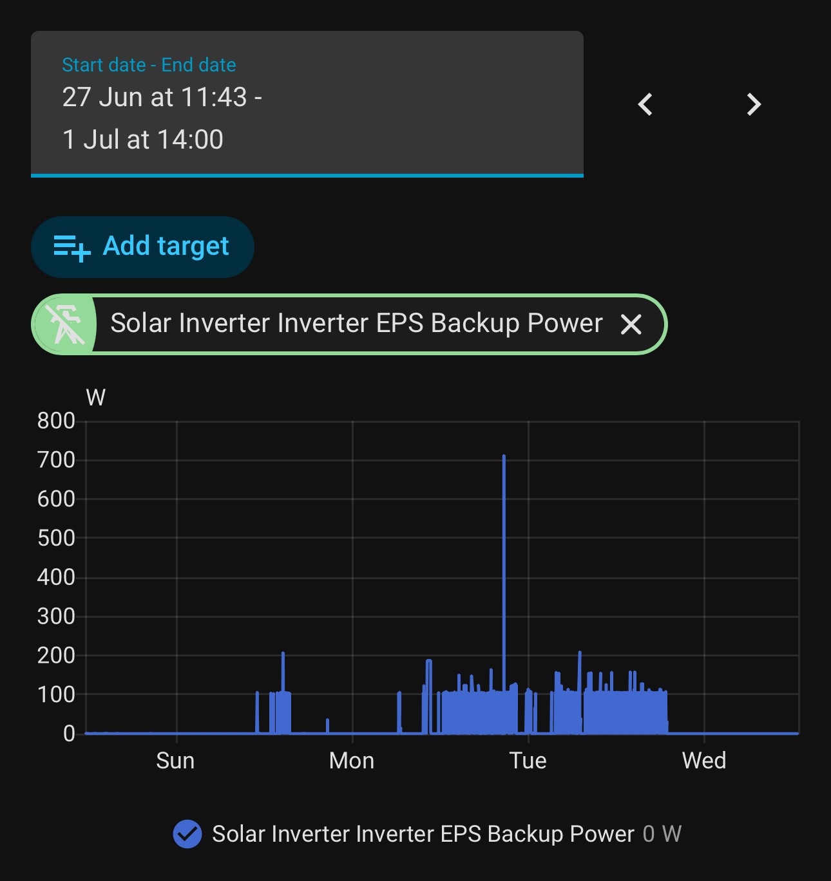The width and height of the screenshot is (831, 881).
Task: Click the Solar Inverter EPS Backup Power chip label
Action: [356, 323]
